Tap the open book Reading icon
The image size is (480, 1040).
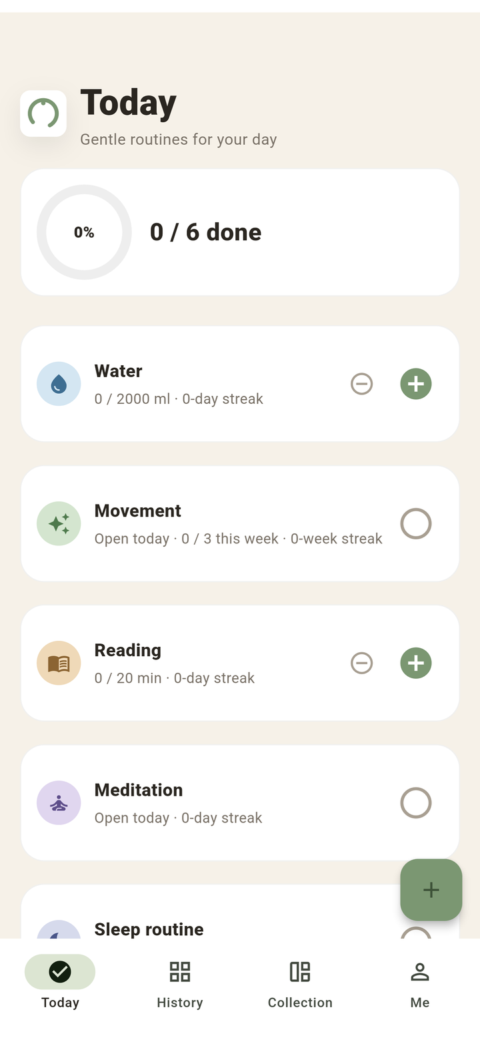tap(59, 663)
